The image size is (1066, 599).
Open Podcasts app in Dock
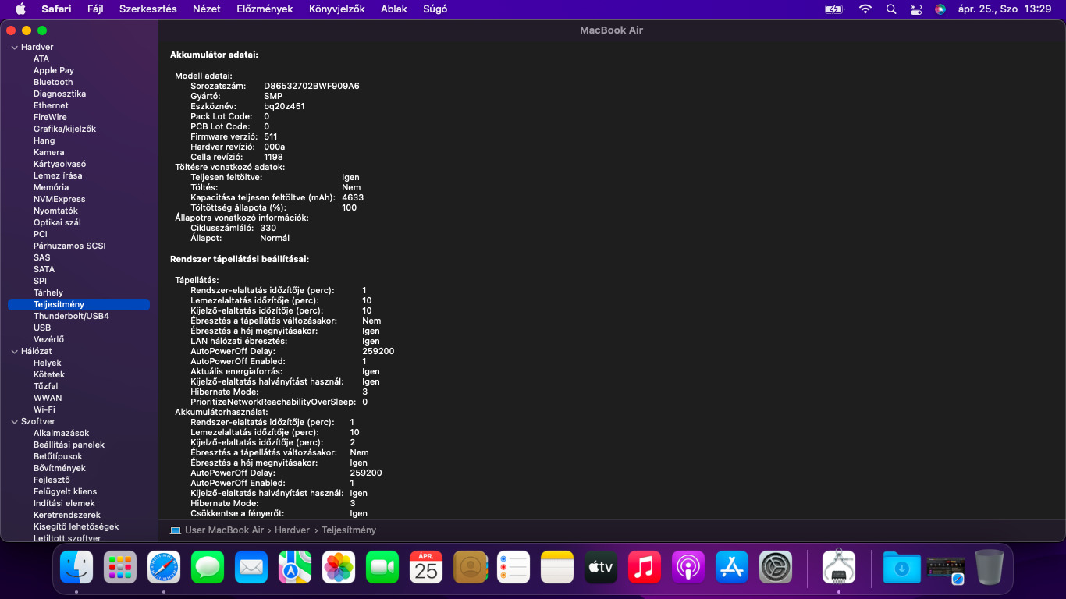[688, 567]
